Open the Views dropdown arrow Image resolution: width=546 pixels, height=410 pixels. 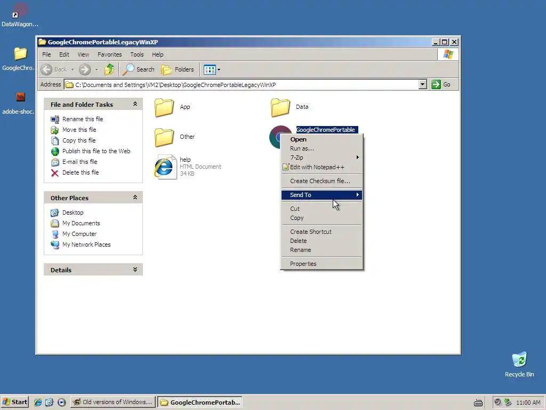coord(219,70)
